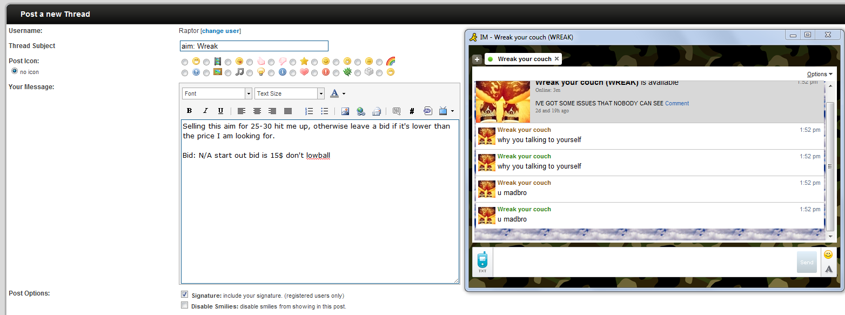This screenshot has height=315, width=845.
Task: Toggle bold formatting in the message editor
Action: (189, 111)
